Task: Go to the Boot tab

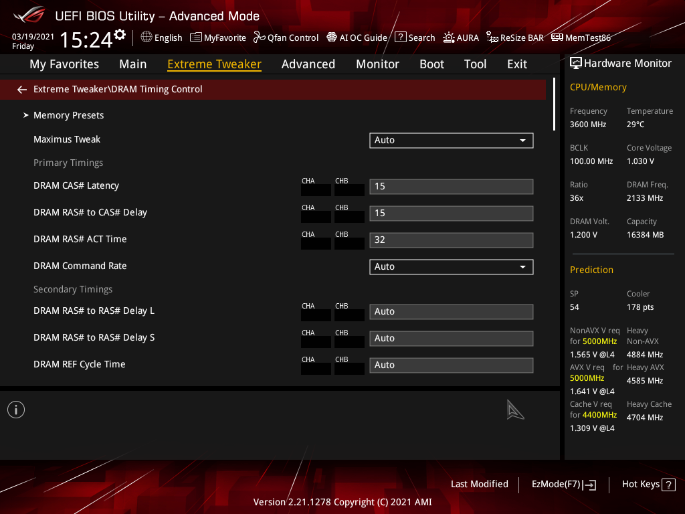Action: (431, 64)
